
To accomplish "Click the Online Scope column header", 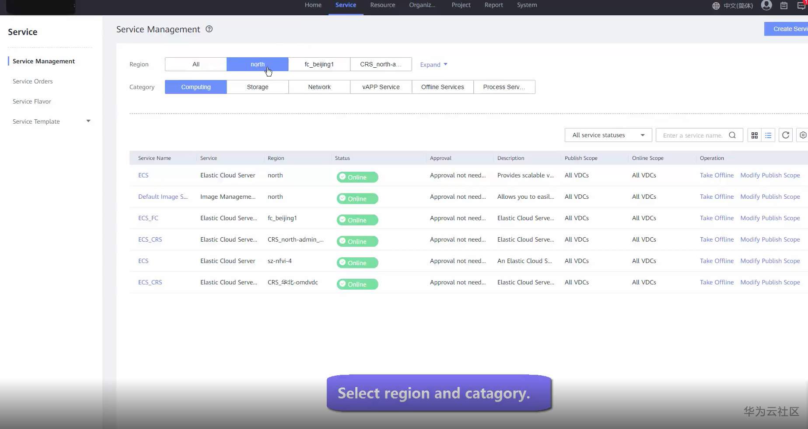I will click(648, 158).
